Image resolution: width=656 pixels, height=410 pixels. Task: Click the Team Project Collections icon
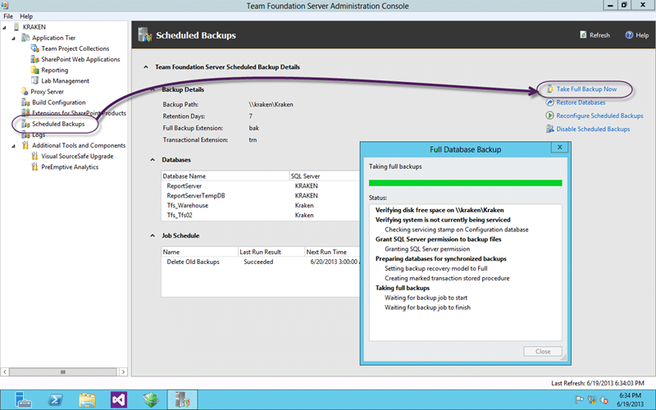(x=34, y=48)
